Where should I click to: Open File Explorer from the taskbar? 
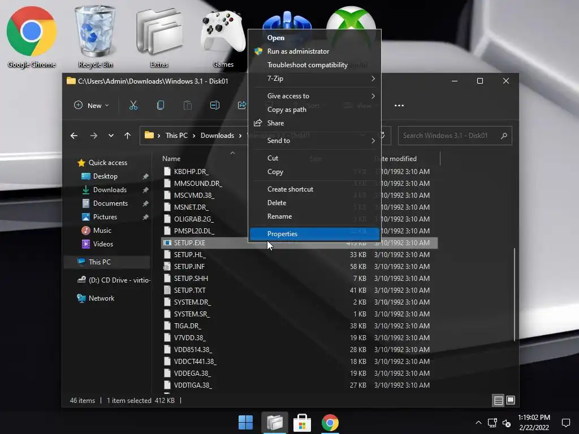pyautogui.click(x=274, y=423)
